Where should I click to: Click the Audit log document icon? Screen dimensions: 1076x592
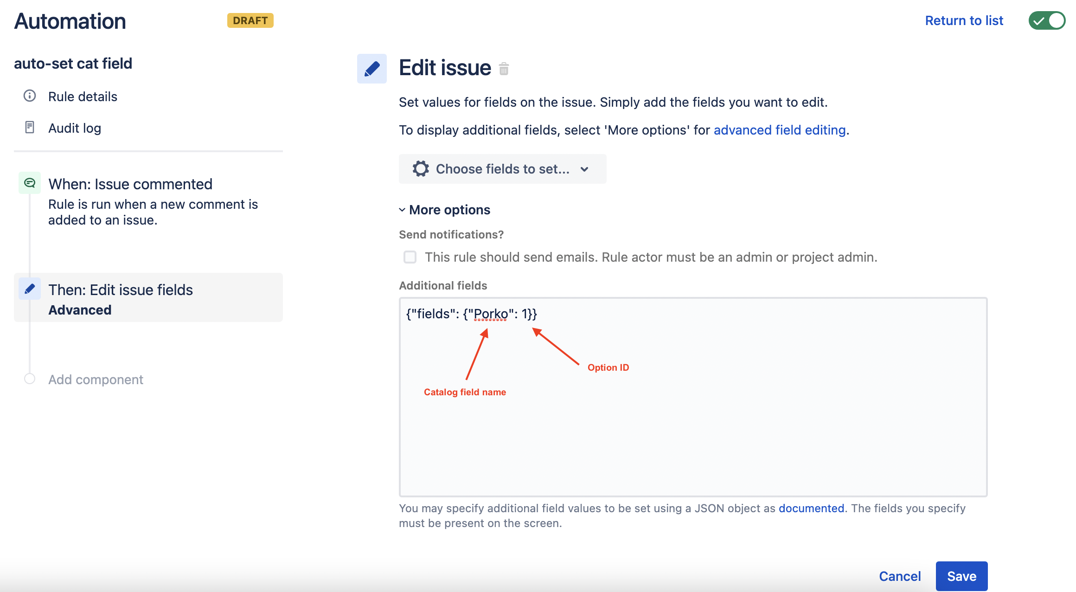click(x=30, y=128)
